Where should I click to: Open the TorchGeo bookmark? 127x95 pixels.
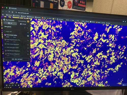[x=16, y=16]
